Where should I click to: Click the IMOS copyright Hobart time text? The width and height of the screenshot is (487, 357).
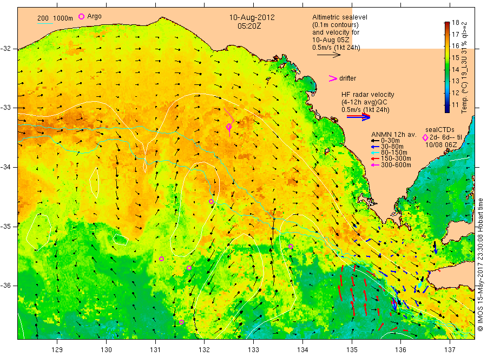click(x=480, y=265)
